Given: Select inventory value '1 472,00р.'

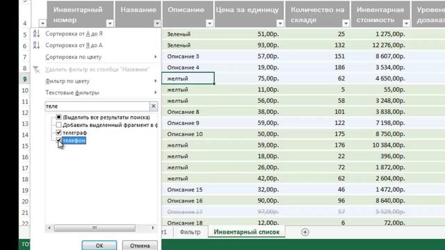Looking at the screenshot, I should click(x=380, y=190).
